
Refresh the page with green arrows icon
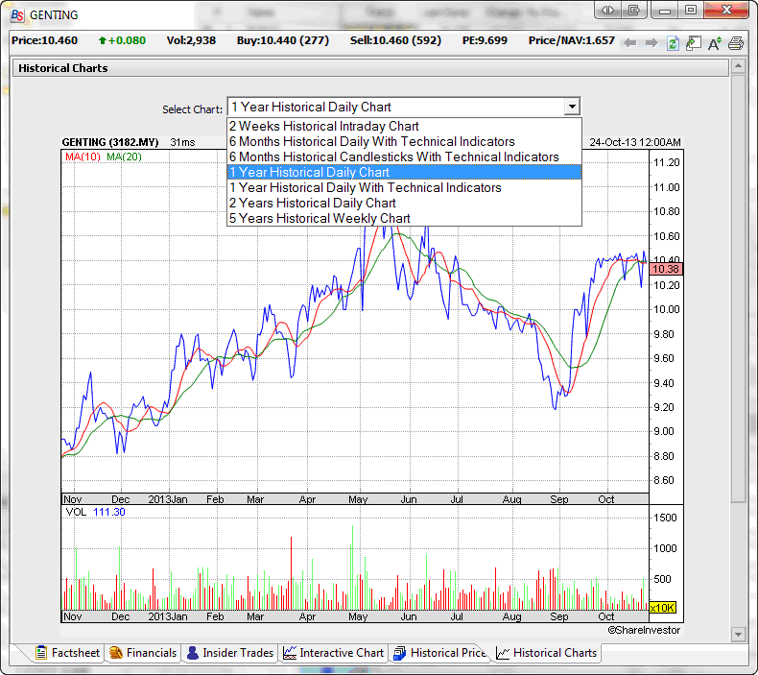[673, 43]
